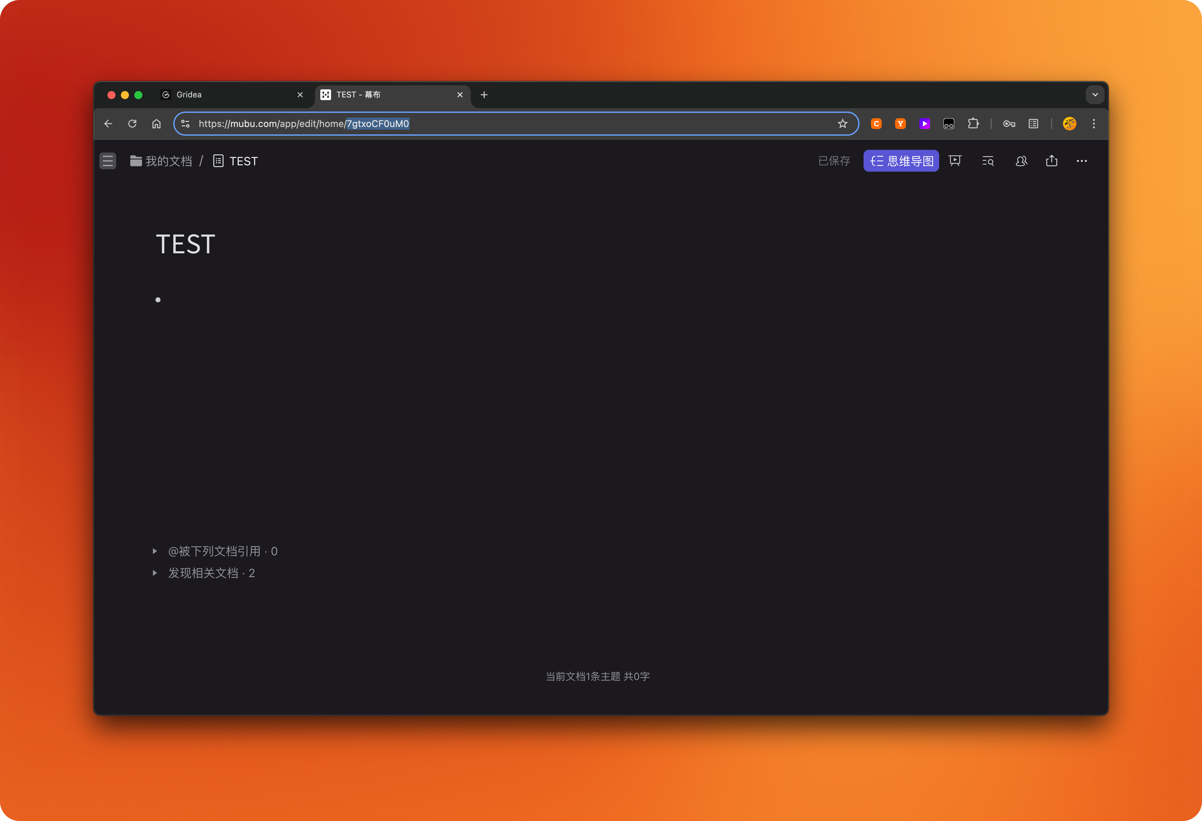This screenshot has height=821, width=1202.
Task: Open the tab search dropdown
Action: pyautogui.click(x=1095, y=95)
